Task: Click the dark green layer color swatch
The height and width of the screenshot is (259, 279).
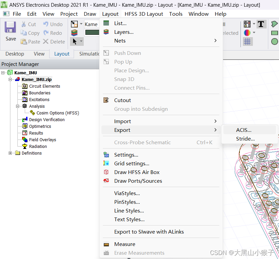Action: 92,32
